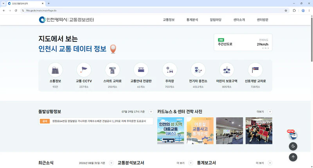This screenshot has height=168, width=313.
Task: Open the 센터방문 menu
Action: (262, 20)
